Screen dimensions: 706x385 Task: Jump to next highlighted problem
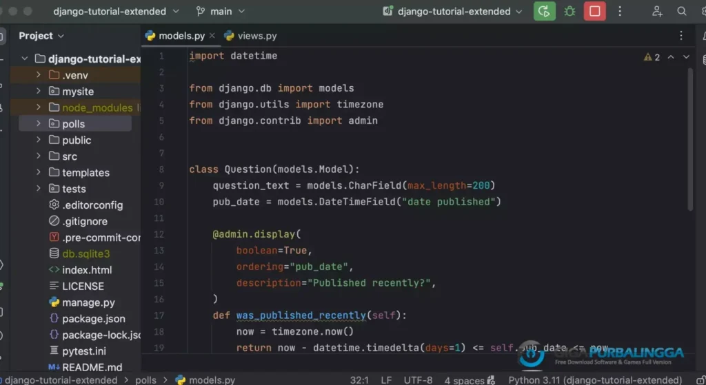click(686, 57)
